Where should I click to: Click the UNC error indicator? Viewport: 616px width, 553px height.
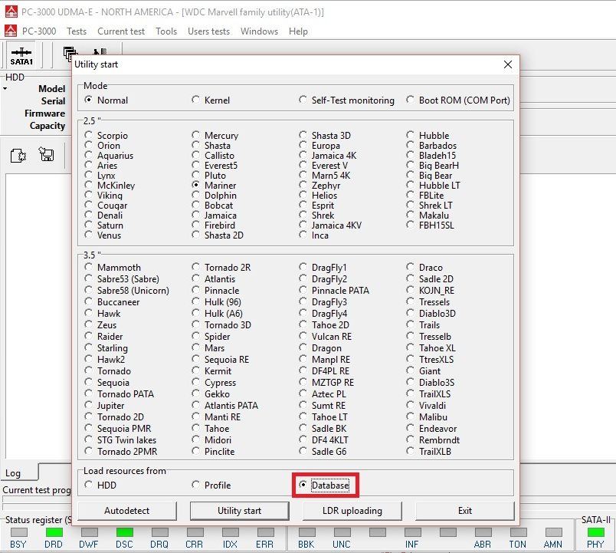click(342, 532)
